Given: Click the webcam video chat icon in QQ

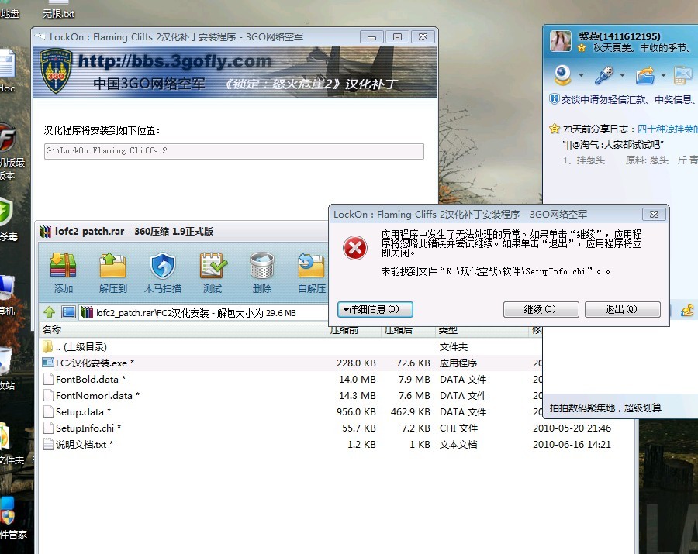Looking at the screenshot, I should [563, 74].
